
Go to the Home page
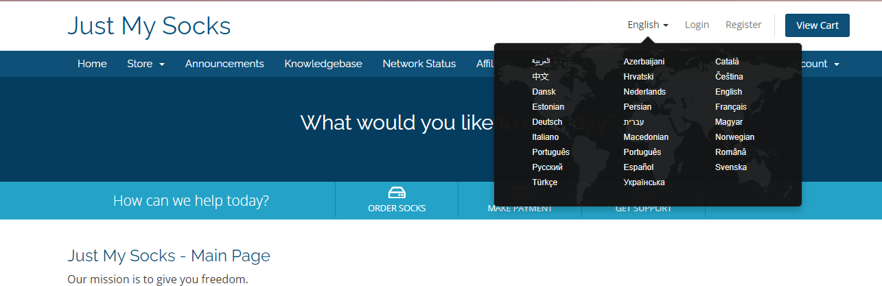pyautogui.click(x=92, y=64)
